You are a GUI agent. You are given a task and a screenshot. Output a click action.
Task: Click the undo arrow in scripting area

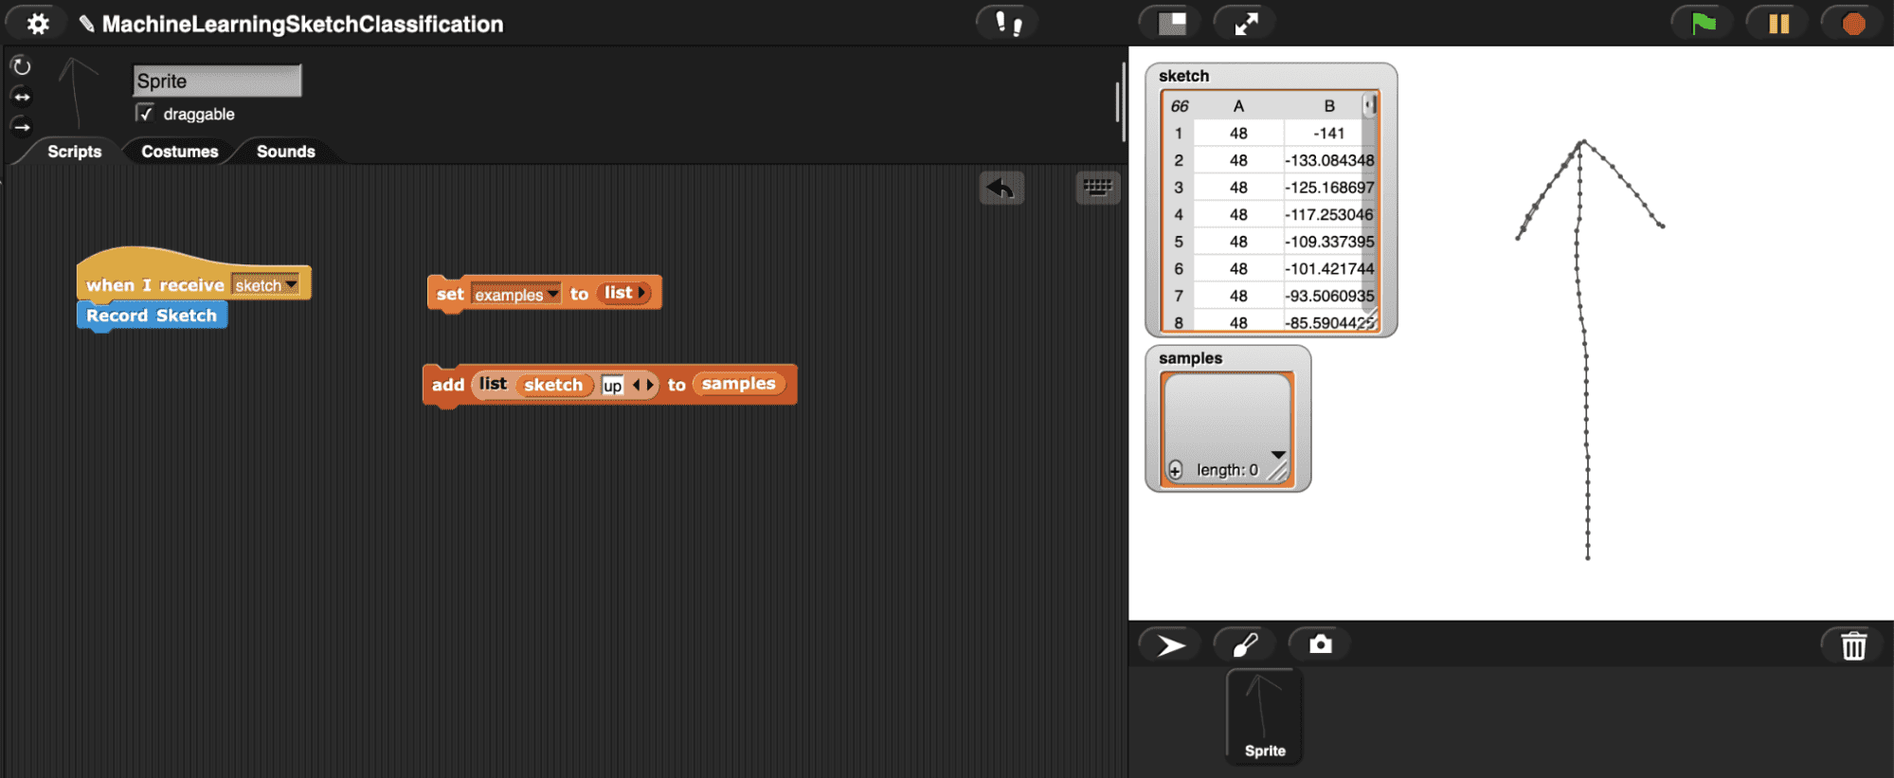click(x=1001, y=188)
